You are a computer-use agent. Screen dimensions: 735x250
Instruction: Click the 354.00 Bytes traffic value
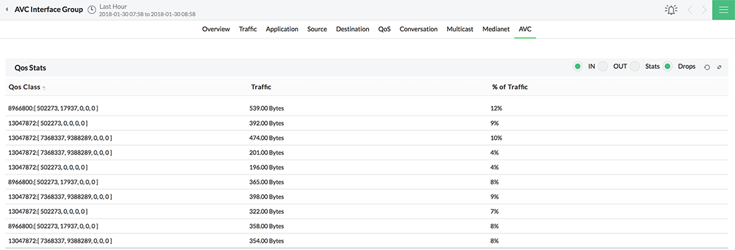(x=267, y=241)
